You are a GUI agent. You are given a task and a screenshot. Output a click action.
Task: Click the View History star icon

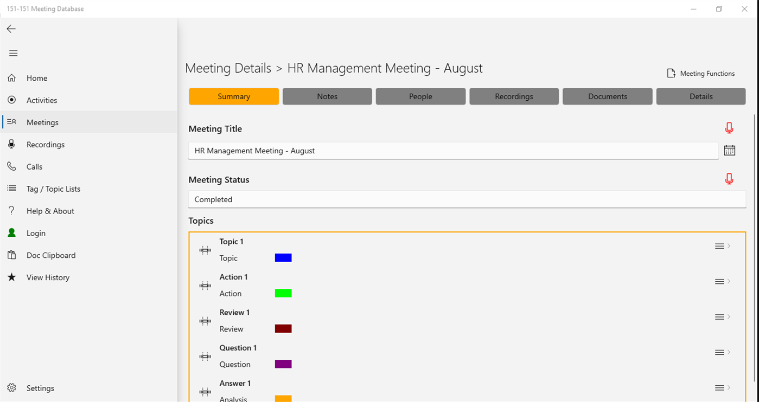tap(11, 277)
